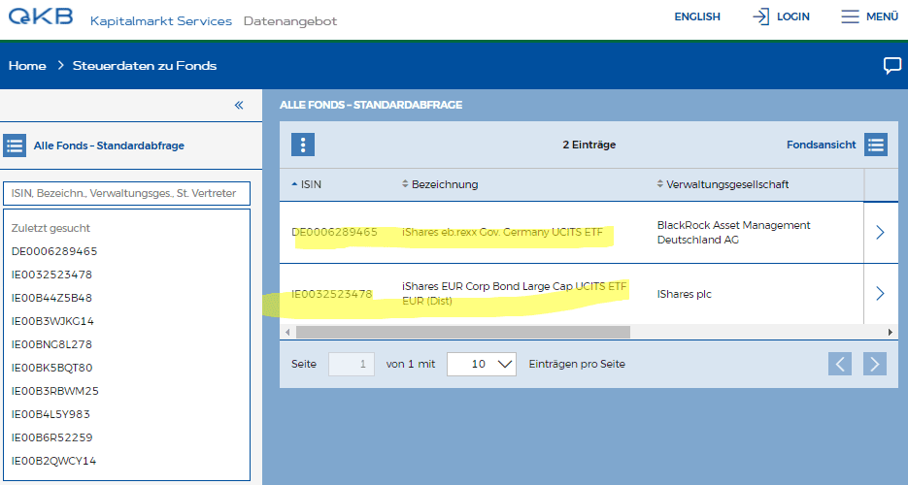Image resolution: width=908 pixels, height=485 pixels.
Task: Select recent search IE00B3WJKG14
Action: 52,321
